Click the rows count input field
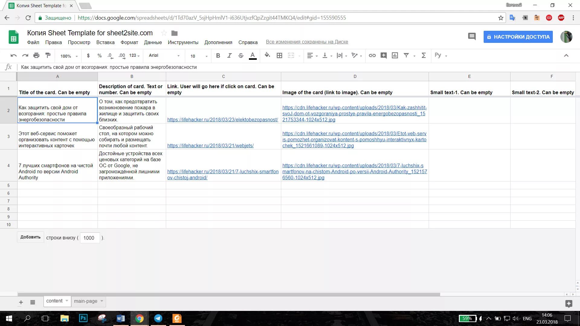Viewport: 580px width, 326px height. pos(89,238)
